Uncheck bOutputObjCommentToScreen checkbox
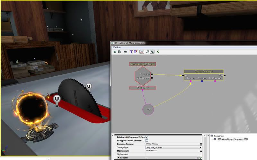257x160 pixels. 147,137
